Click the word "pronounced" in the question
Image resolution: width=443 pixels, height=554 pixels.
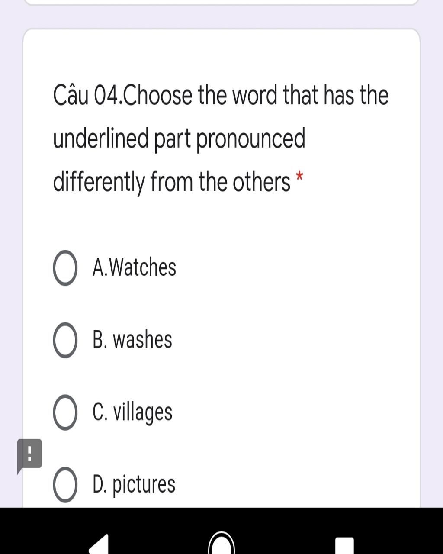pos(251,138)
